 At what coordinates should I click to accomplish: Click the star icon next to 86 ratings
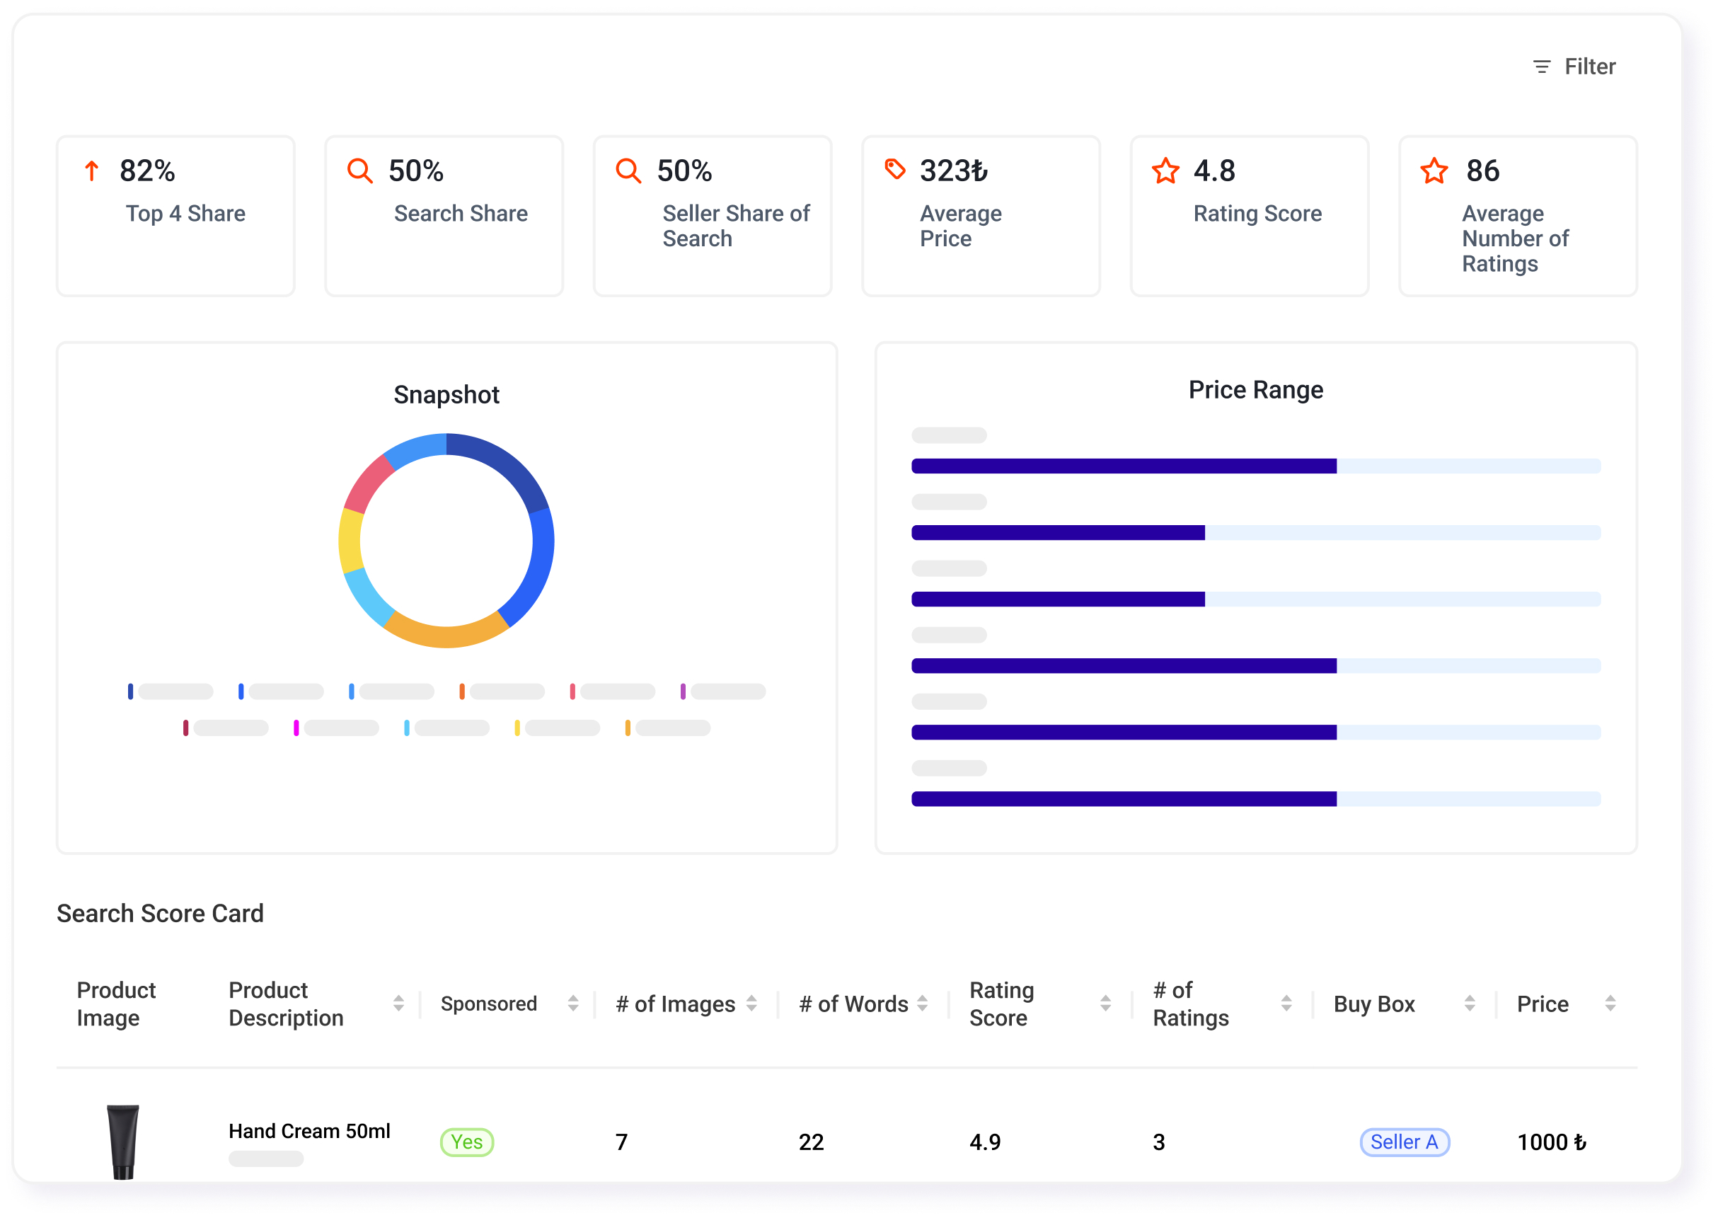(1434, 171)
